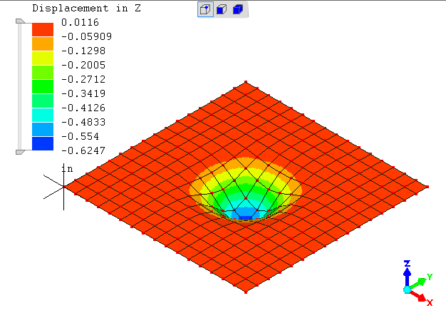Screen dimensions: 446x313
Task: Click the legend value -0.3419
Action: [83, 93]
